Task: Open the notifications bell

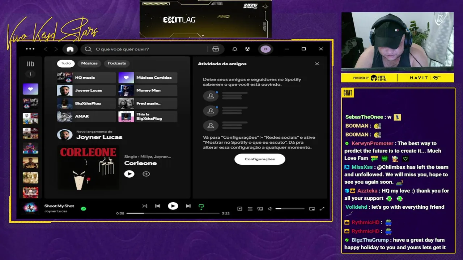Action: [x=235, y=49]
